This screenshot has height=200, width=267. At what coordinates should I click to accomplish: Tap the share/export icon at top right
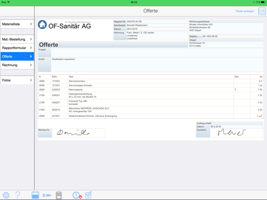coord(262,11)
